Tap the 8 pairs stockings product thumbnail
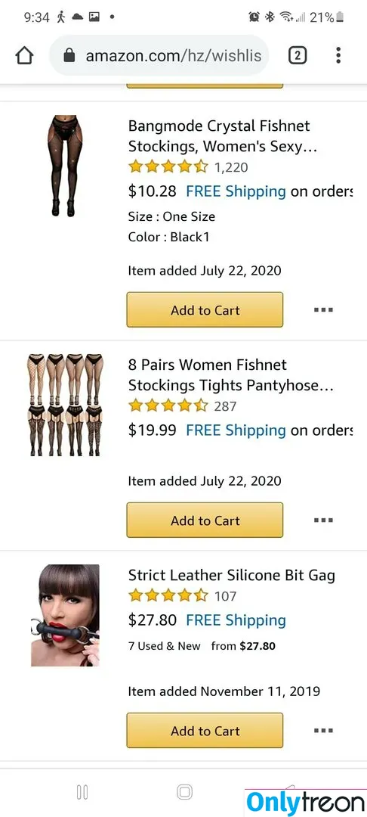Screen dimensions: 367x817 tap(65, 405)
